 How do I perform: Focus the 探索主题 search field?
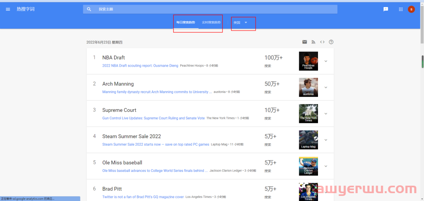(210, 9)
